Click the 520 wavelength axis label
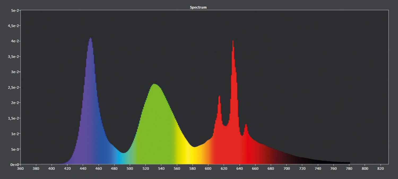Screen dimensions: 398x179 click(145, 168)
